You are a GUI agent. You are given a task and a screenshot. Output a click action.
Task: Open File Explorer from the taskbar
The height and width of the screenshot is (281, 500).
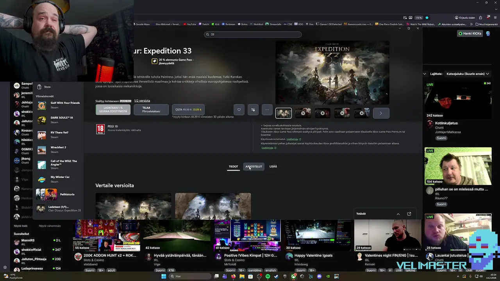coord(242,276)
